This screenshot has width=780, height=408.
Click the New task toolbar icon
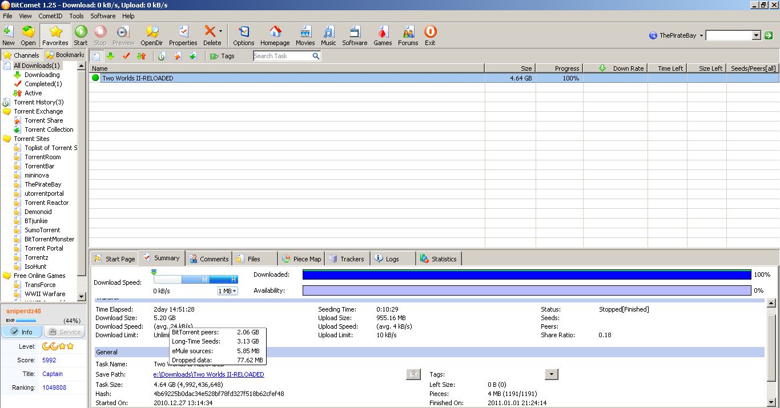click(9, 35)
